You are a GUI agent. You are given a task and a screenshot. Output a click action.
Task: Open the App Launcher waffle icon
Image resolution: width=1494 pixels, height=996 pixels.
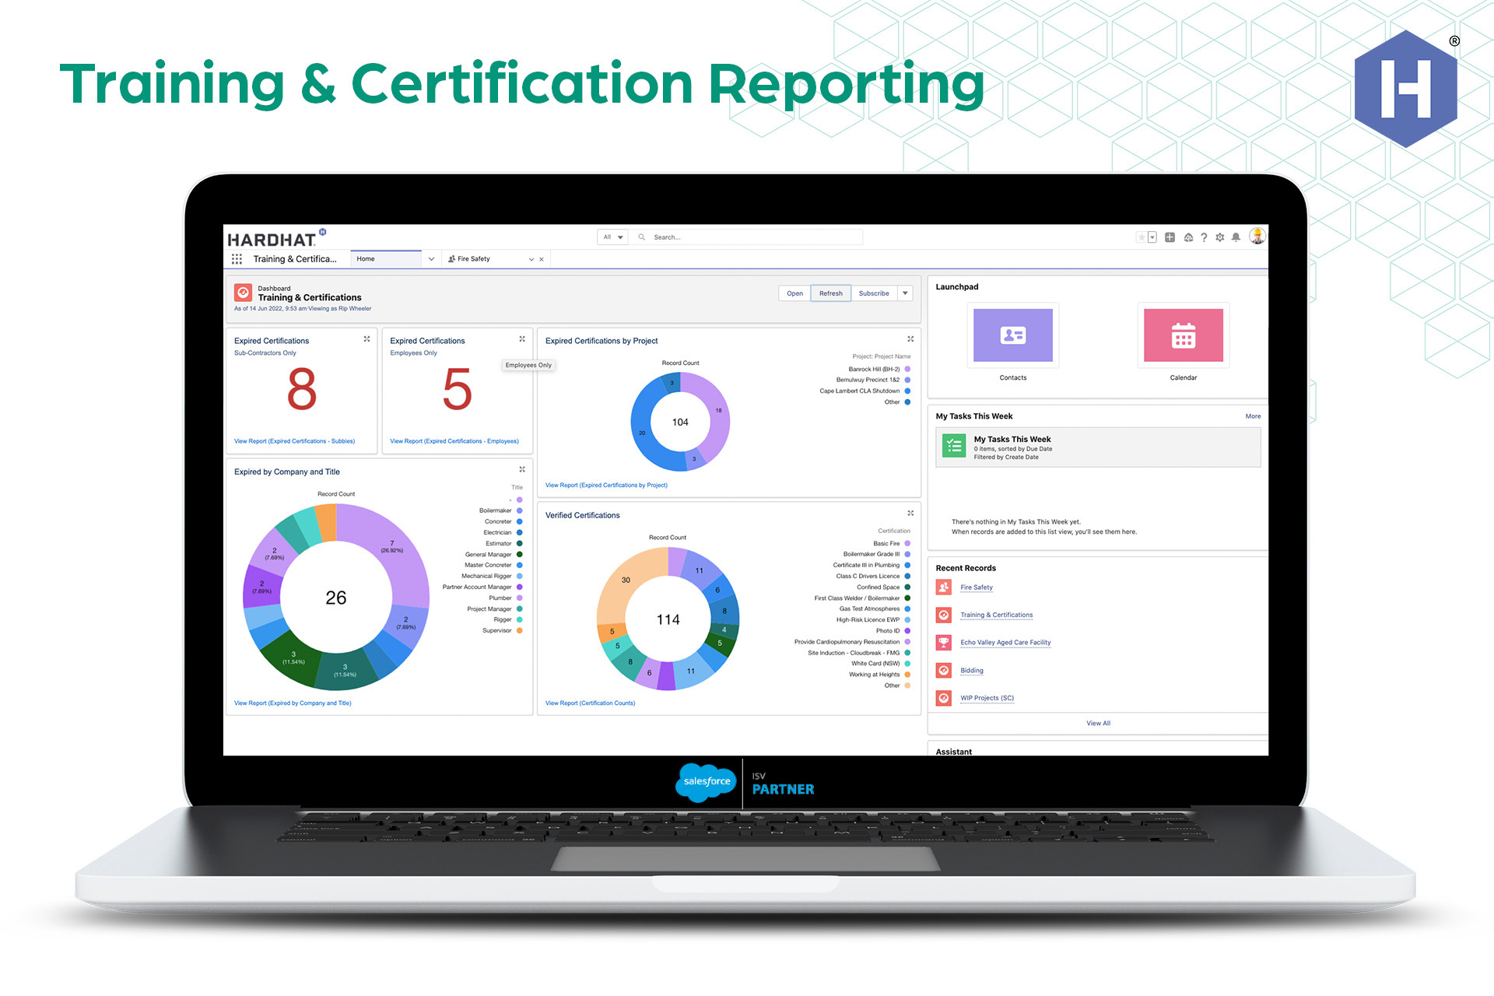pyautogui.click(x=237, y=259)
